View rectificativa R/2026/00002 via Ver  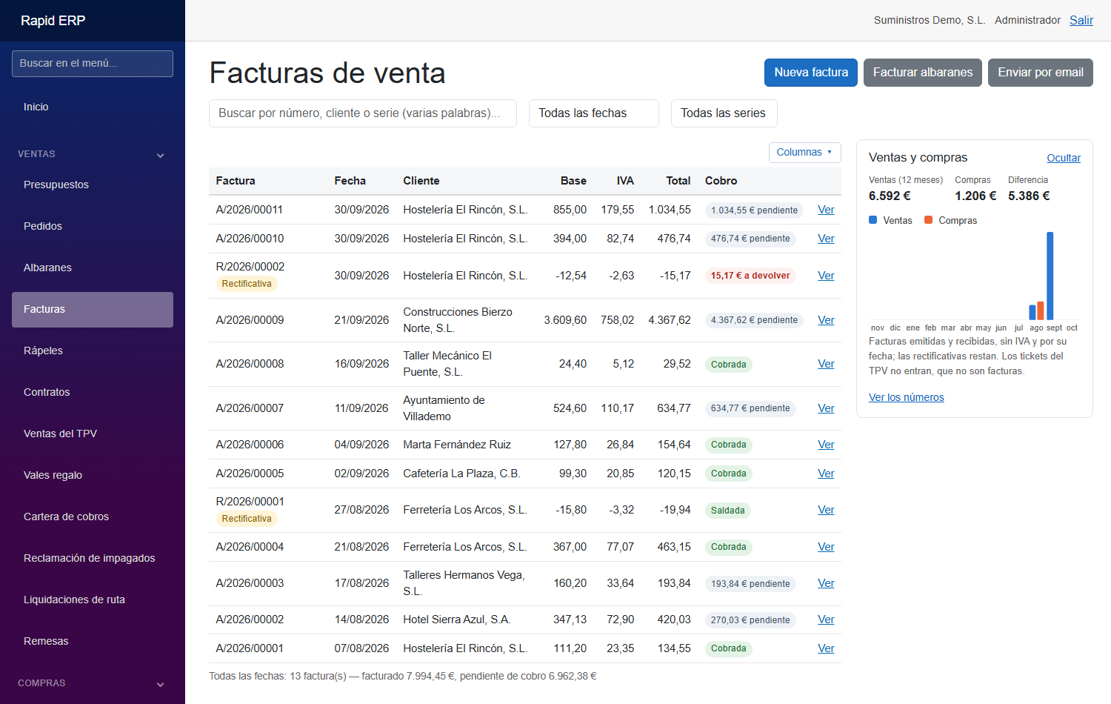pyautogui.click(x=826, y=276)
